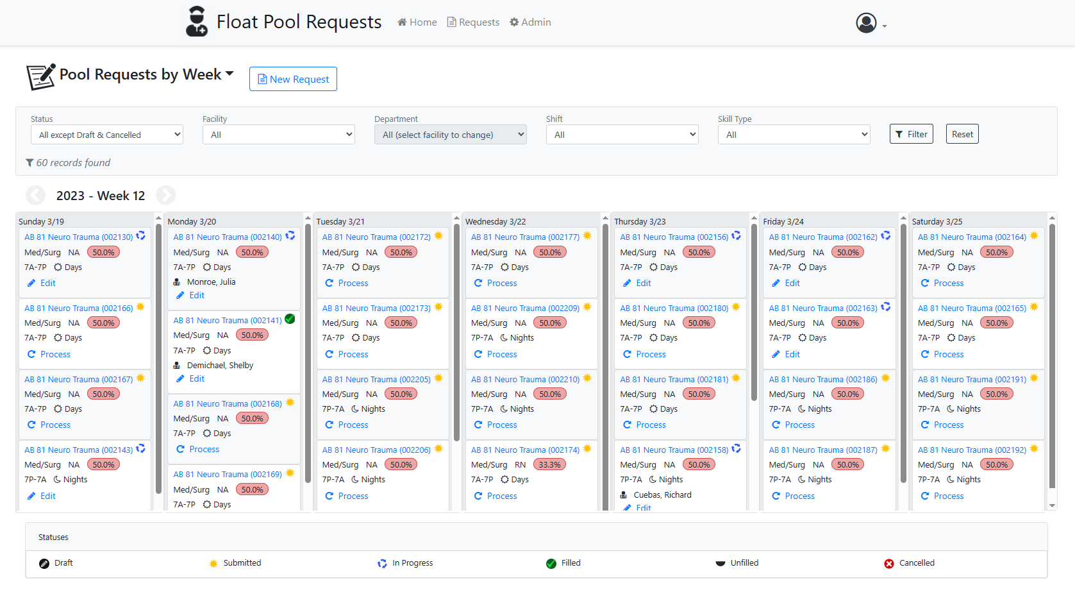The image size is (1075, 592).
Task: Click the New Request button
Action: [293, 79]
